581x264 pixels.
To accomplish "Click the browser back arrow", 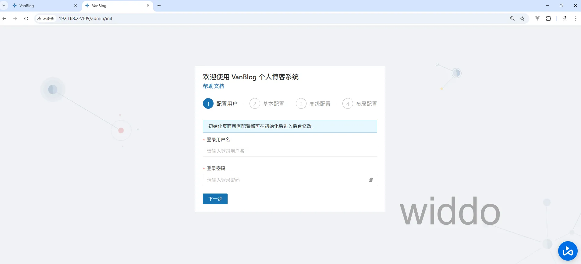I will pyautogui.click(x=4, y=19).
